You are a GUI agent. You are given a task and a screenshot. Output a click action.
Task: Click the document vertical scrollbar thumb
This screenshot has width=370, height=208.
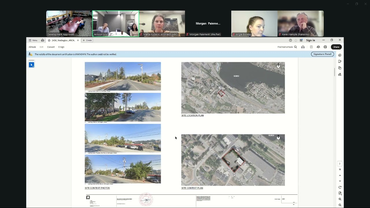click(x=334, y=72)
